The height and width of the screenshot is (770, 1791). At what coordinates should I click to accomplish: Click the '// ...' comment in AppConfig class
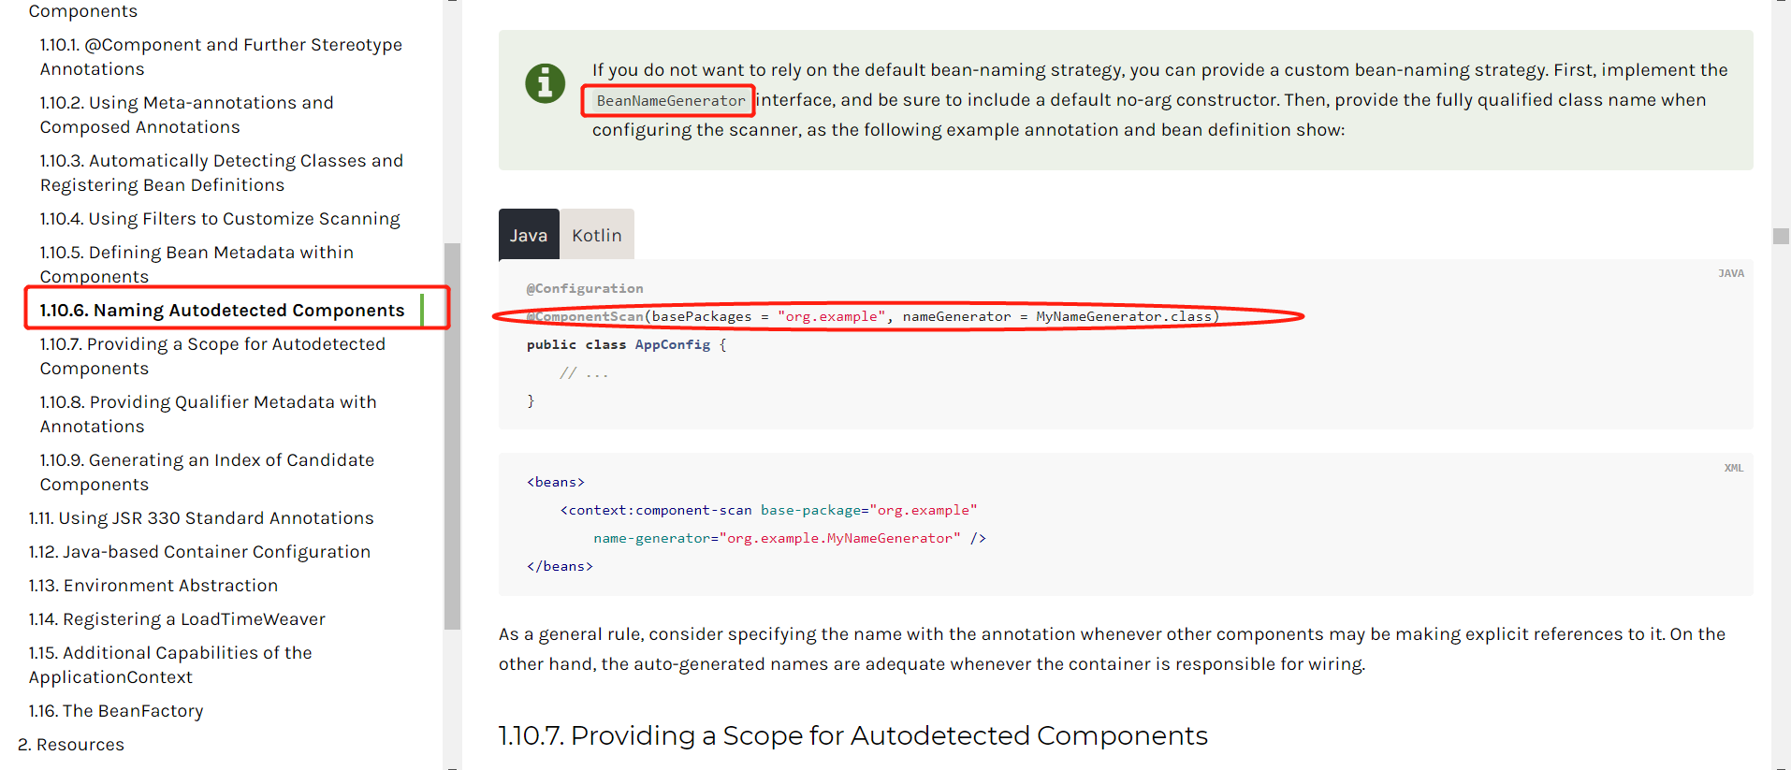[584, 372]
